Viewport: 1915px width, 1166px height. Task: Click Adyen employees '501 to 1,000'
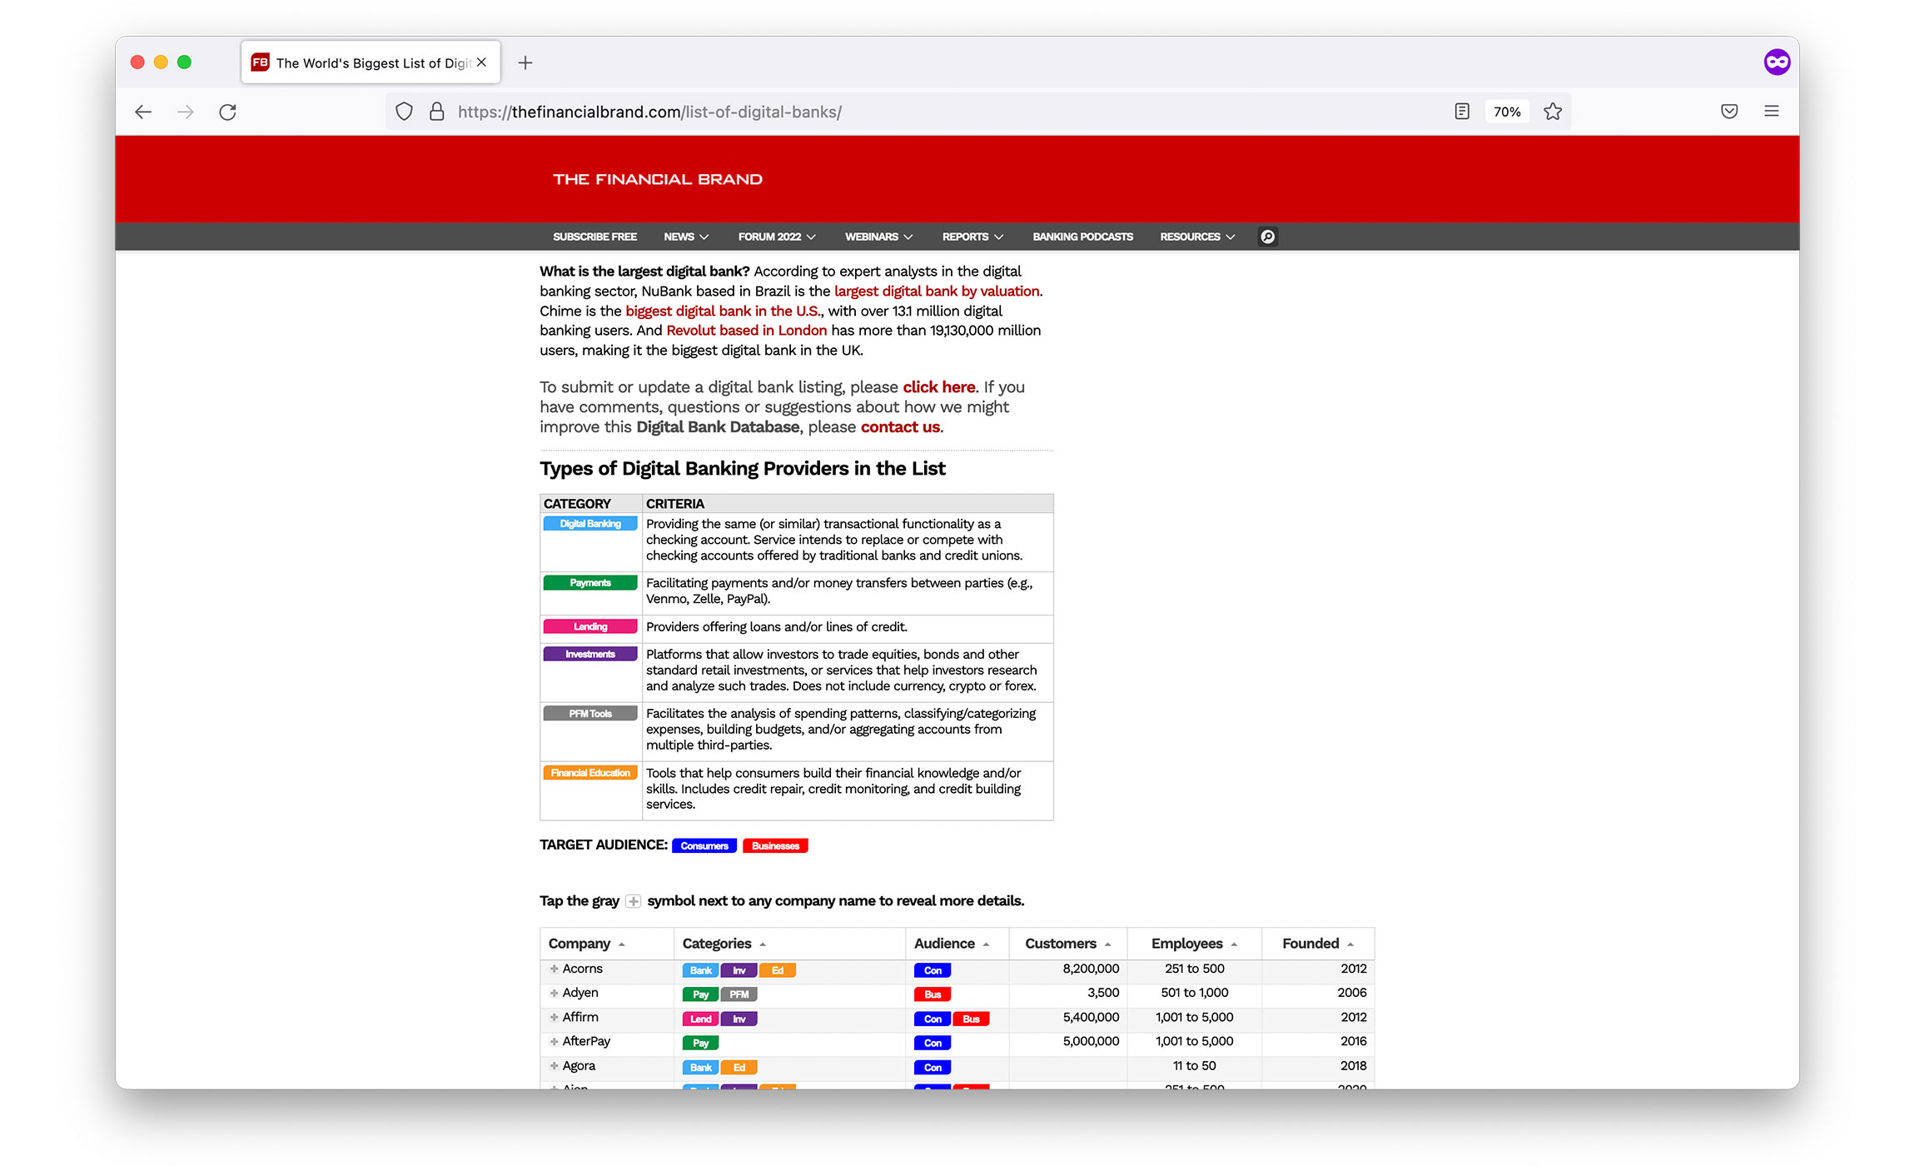tap(1195, 993)
